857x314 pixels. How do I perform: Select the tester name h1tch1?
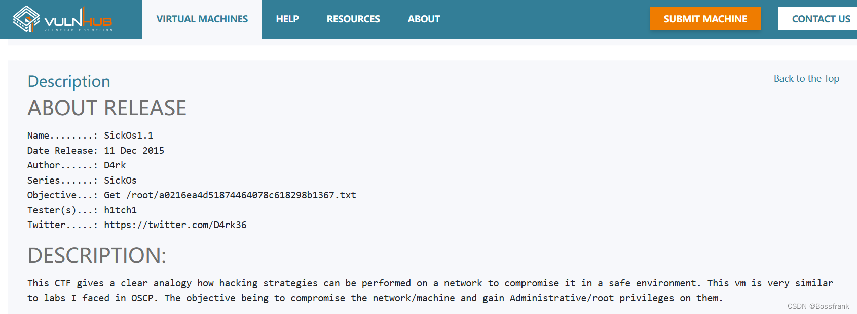pos(121,210)
